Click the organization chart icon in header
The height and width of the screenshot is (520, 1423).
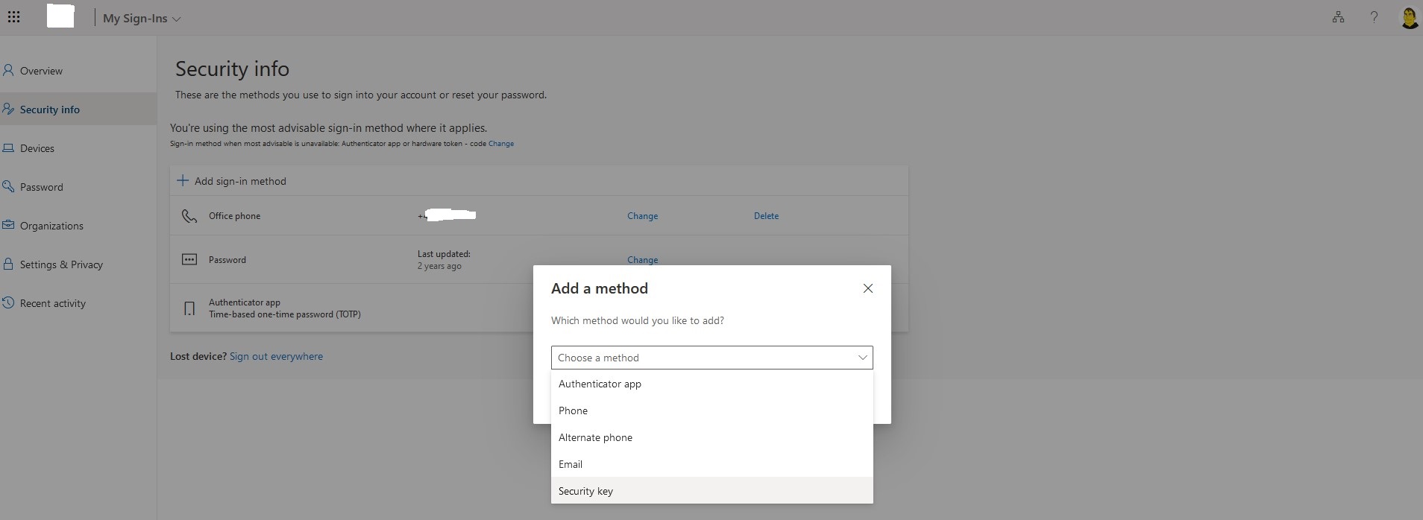1338,18
